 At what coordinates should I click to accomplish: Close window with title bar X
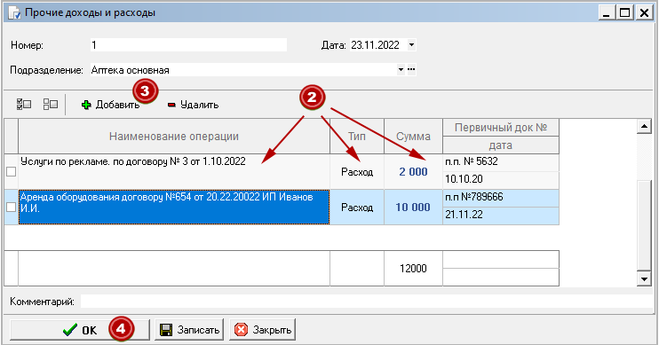pos(644,12)
